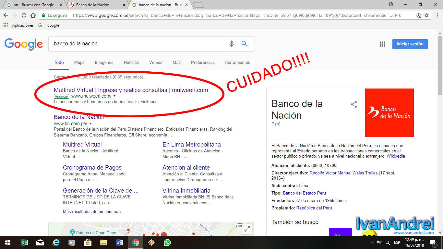Share the Banco de la Nación knowledge panel
Screen dimensions: 443x249
tap(354, 104)
